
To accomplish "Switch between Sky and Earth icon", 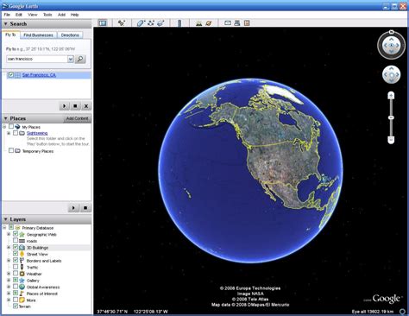I will pyautogui.click(x=209, y=23).
